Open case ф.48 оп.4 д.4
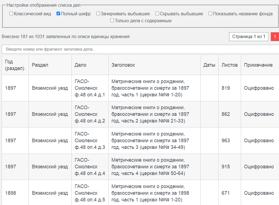279x205 pixels. tap(90, 167)
